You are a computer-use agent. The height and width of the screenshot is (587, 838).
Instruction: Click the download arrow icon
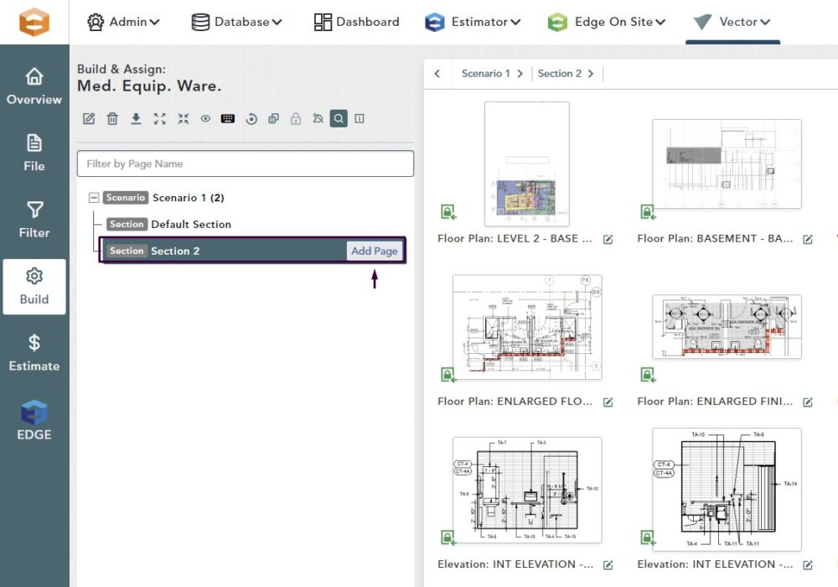tap(136, 119)
